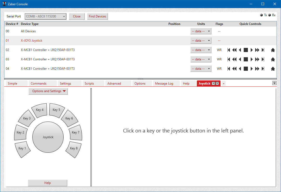The image size is (281, 192).
Task: Move device 02 to end limit
Action: click(263, 50)
